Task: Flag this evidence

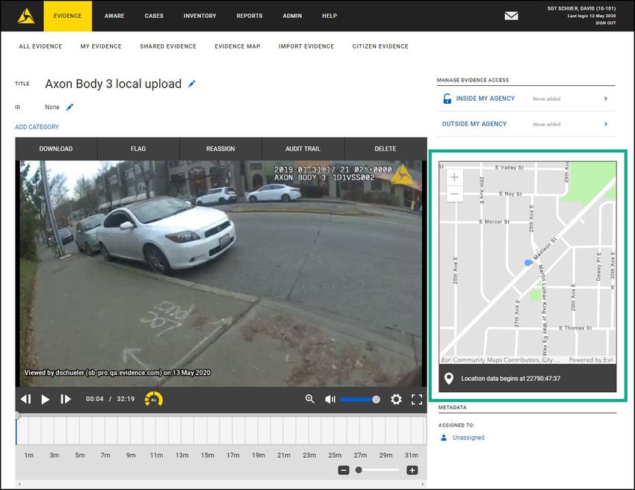Action: point(138,149)
